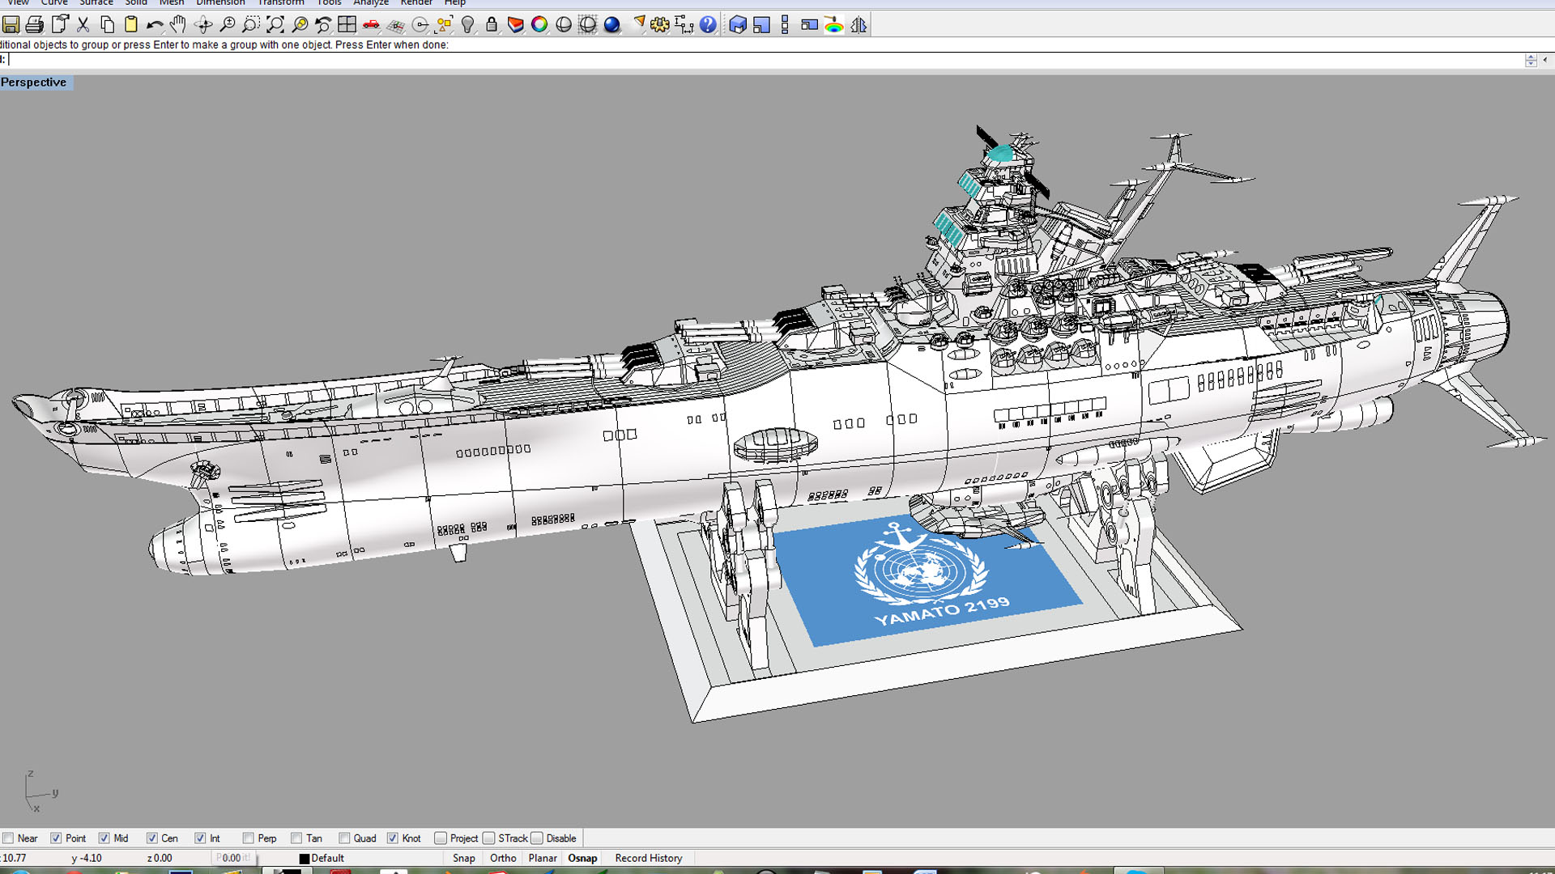
Task: Open the Dimension menu
Action: click(x=220, y=3)
